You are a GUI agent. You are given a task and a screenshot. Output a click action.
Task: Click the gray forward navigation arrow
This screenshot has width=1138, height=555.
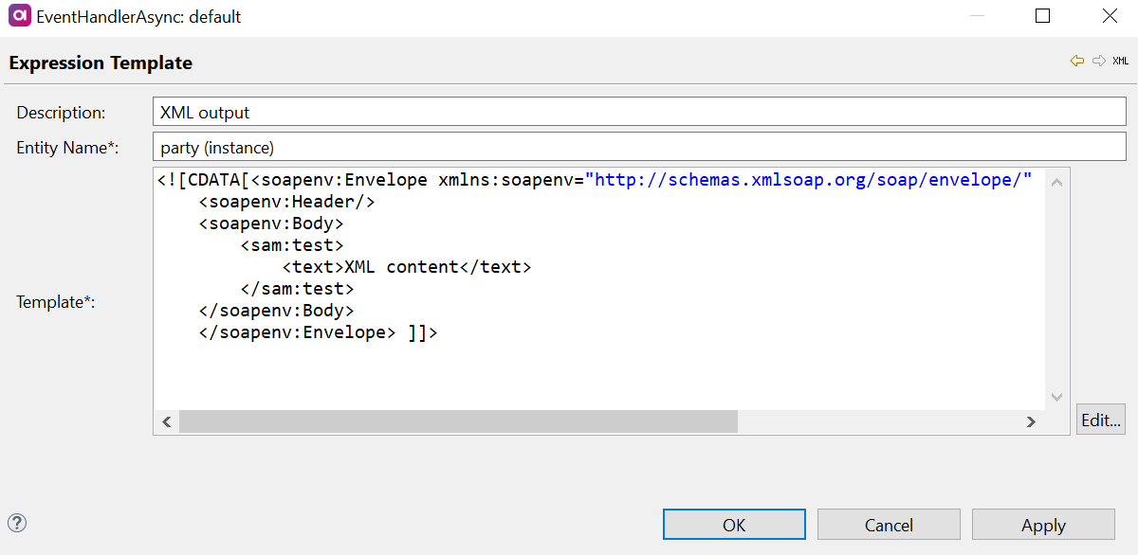[x=1098, y=61]
